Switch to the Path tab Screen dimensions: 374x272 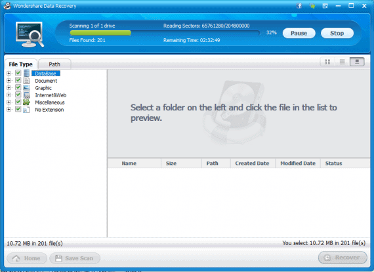54,64
